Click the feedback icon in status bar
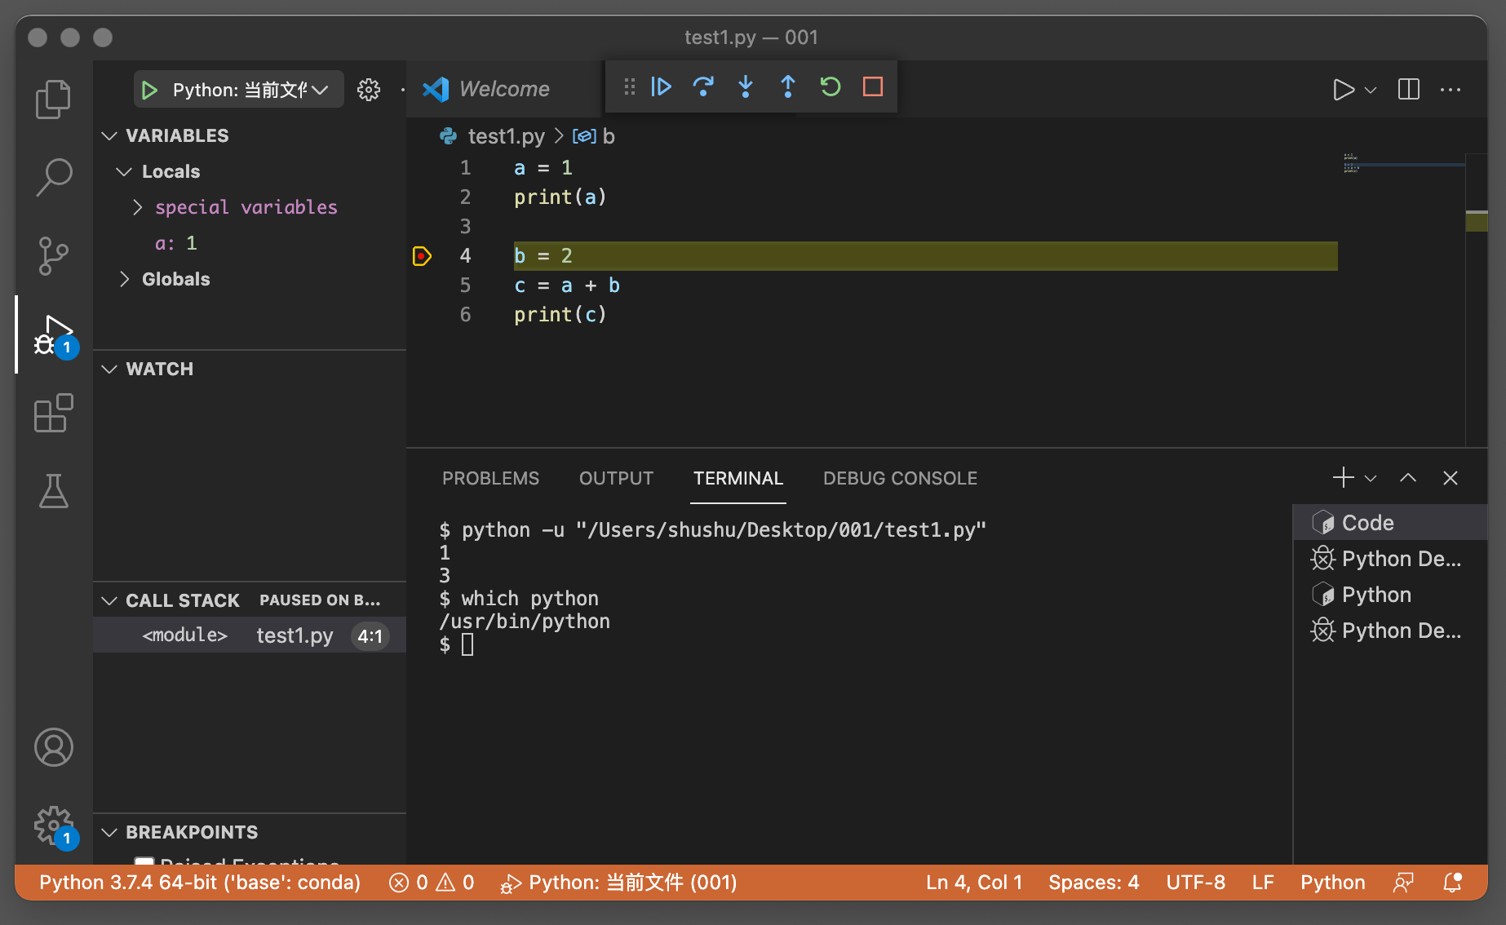The width and height of the screenshot is (1506, 925). coord(1403,883)
